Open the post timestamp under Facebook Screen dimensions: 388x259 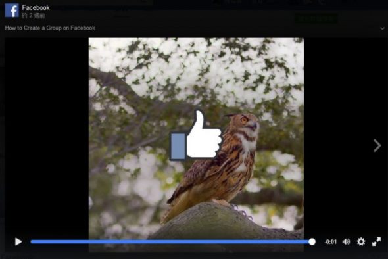click(34, 16)
